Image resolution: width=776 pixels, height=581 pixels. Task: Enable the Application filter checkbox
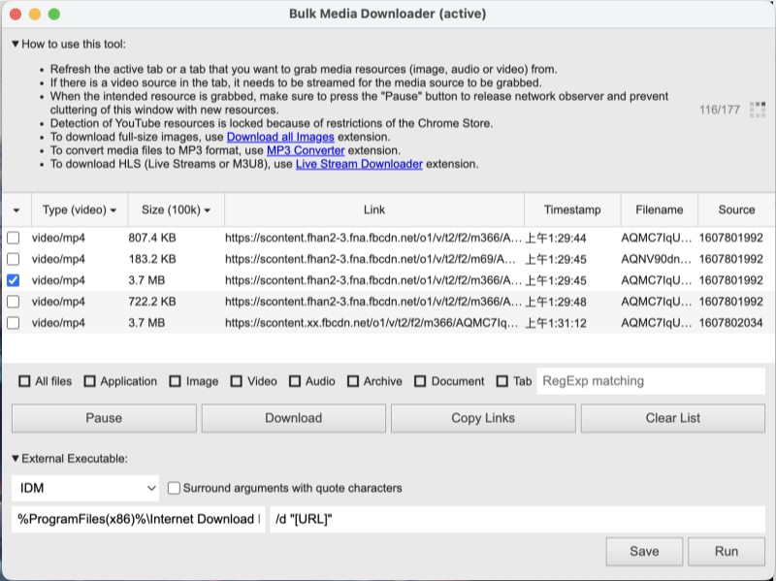[x=89, y=381]
